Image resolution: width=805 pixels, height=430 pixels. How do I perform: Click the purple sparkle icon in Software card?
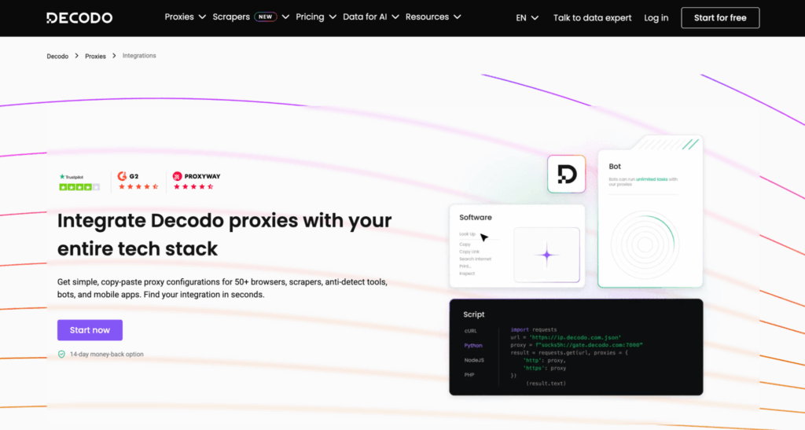547,255
